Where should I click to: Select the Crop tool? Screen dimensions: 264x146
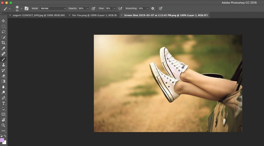click(x=3, y=43)
